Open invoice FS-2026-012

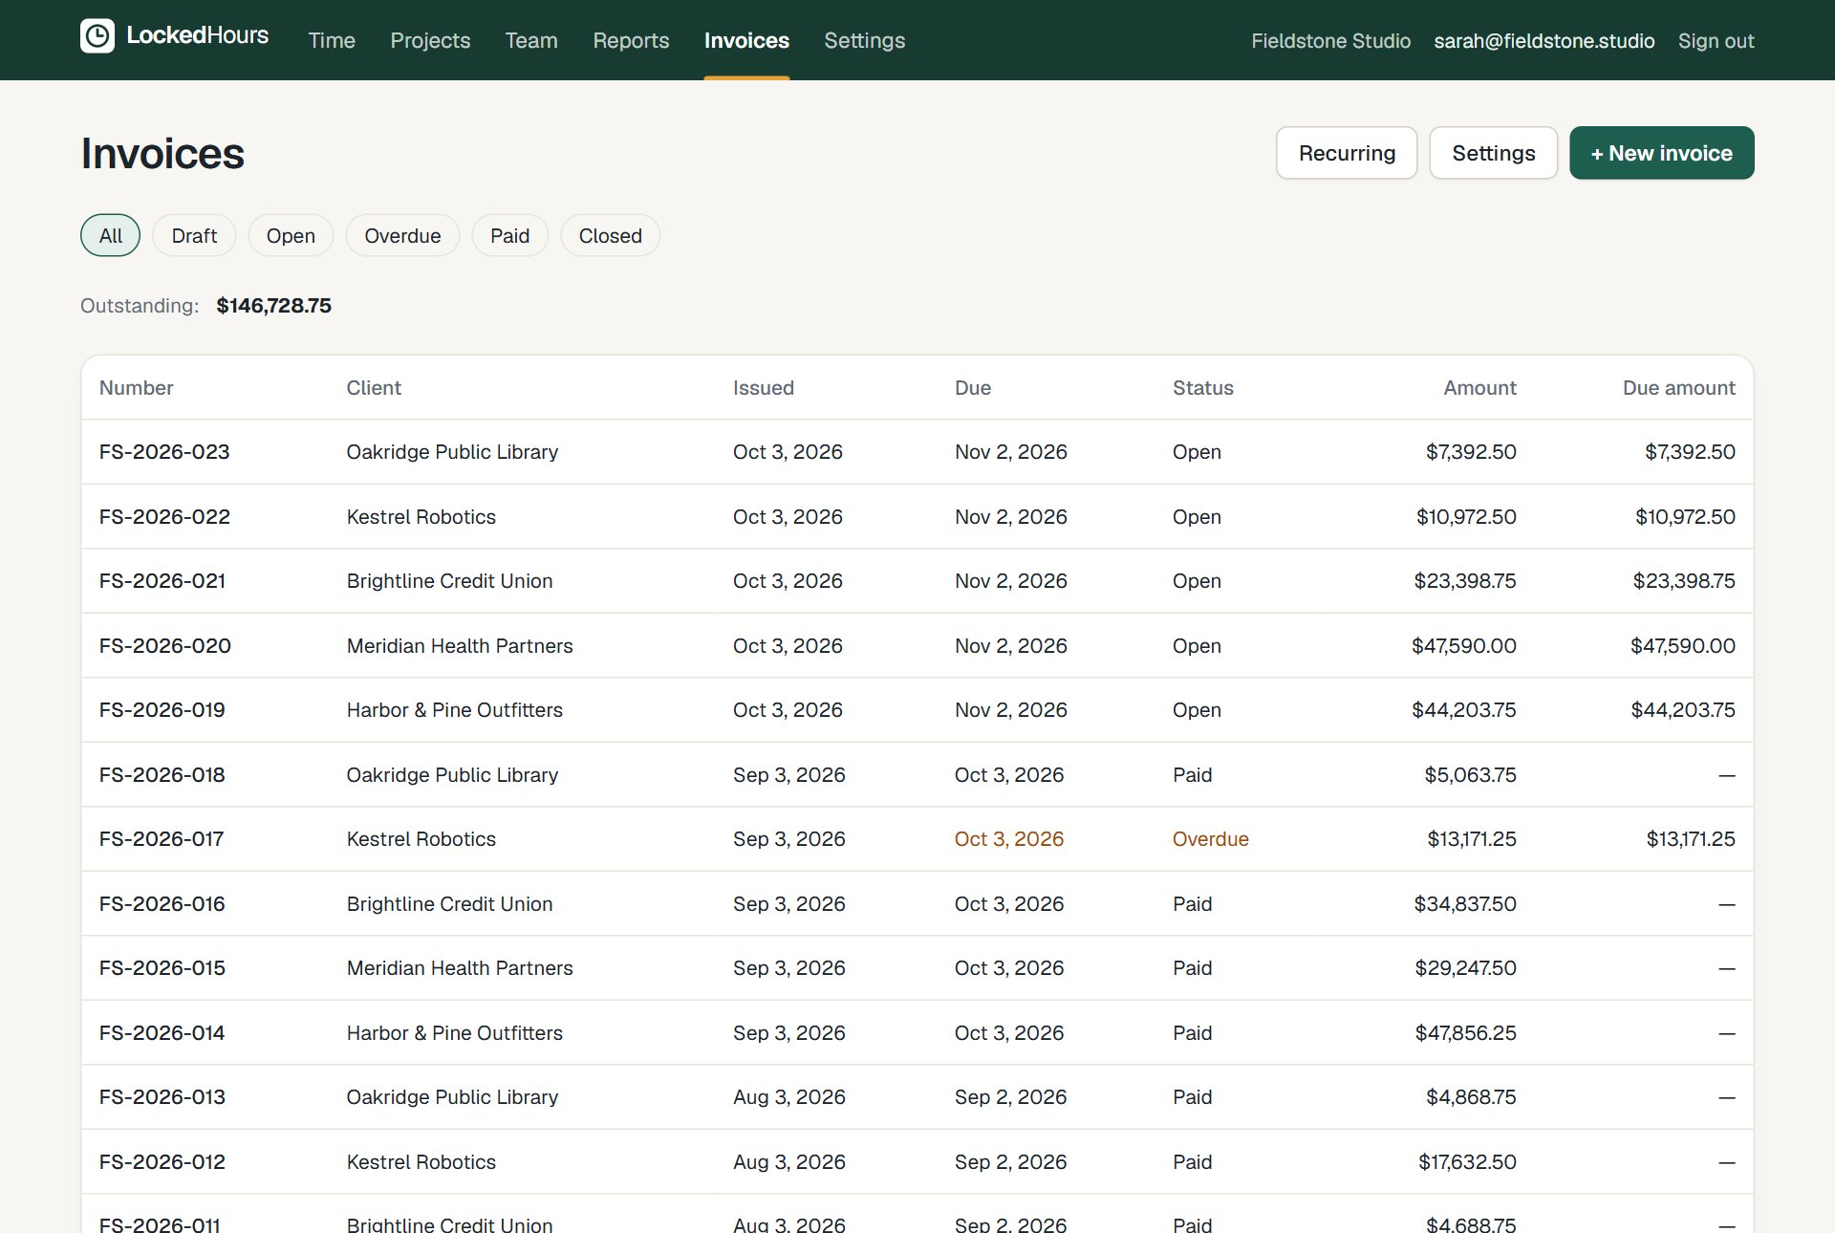[x=162, y=1162]
